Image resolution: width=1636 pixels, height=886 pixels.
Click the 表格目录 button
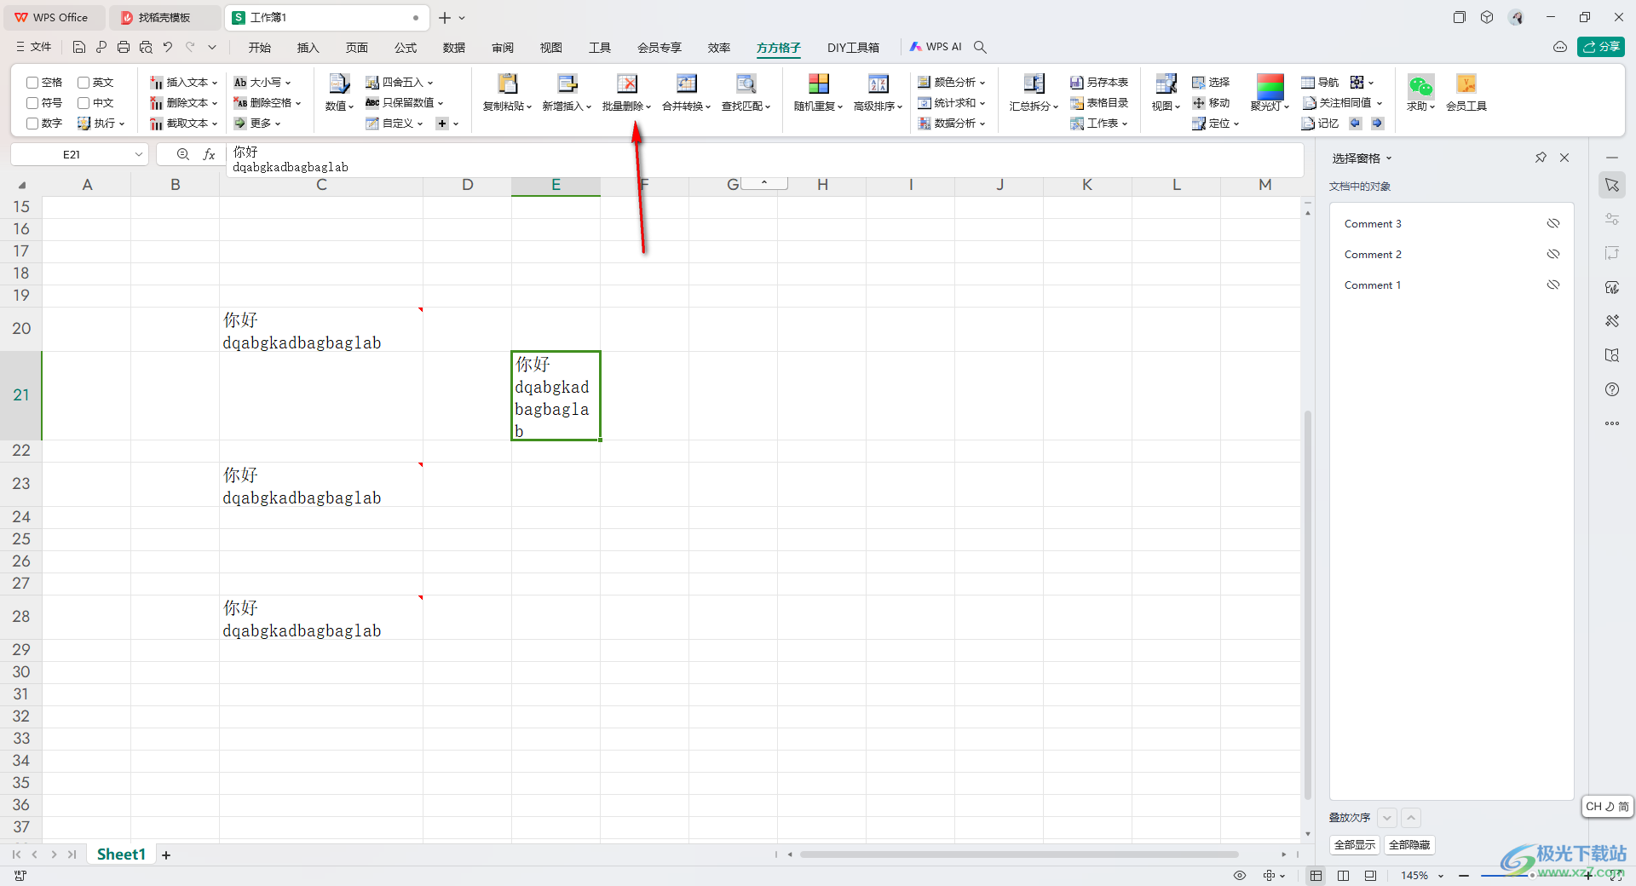point(1099,103)
